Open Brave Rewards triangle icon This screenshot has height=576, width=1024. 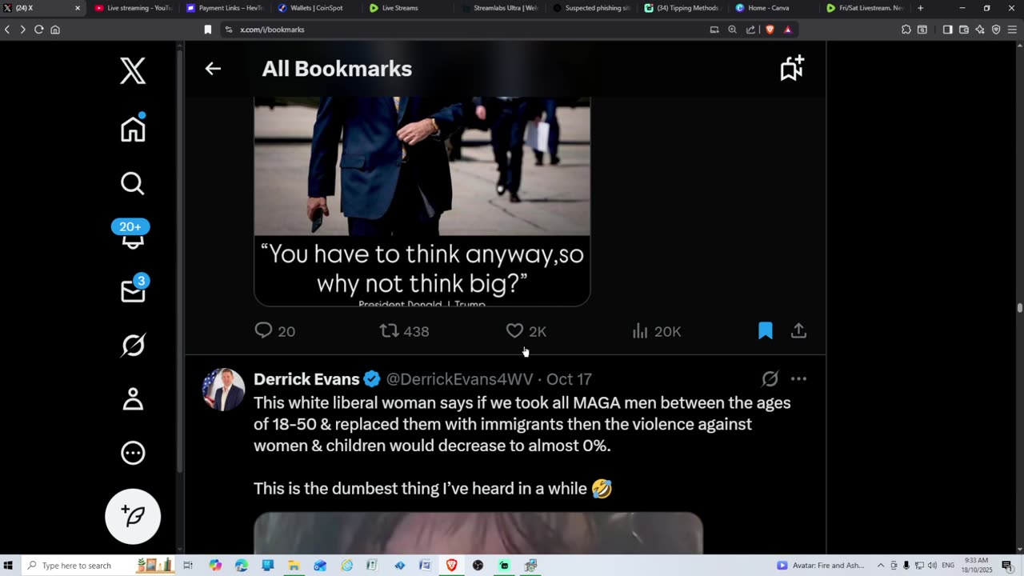click(788, 30)
